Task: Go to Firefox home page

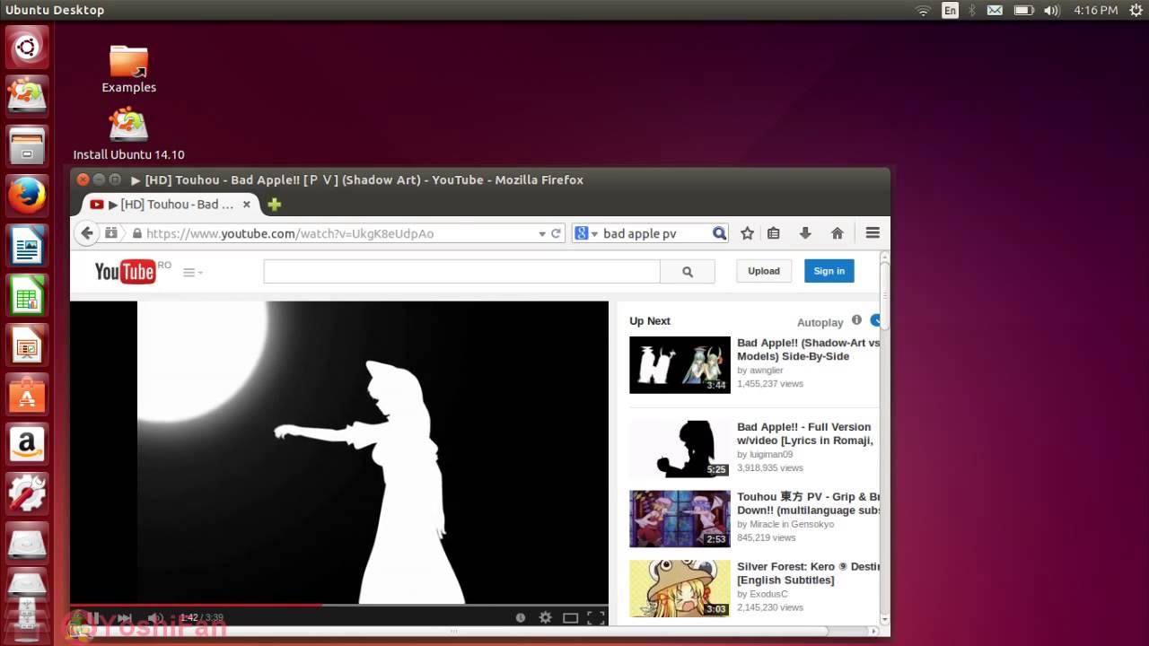Action: [x=838, y=233]
